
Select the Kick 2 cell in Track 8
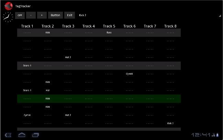pos(170,123)
